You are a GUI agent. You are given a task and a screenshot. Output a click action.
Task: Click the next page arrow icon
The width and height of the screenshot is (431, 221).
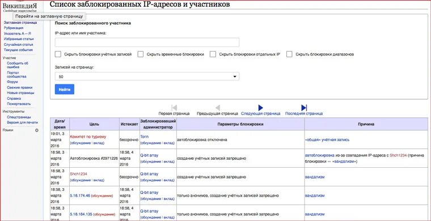point(260,108)
